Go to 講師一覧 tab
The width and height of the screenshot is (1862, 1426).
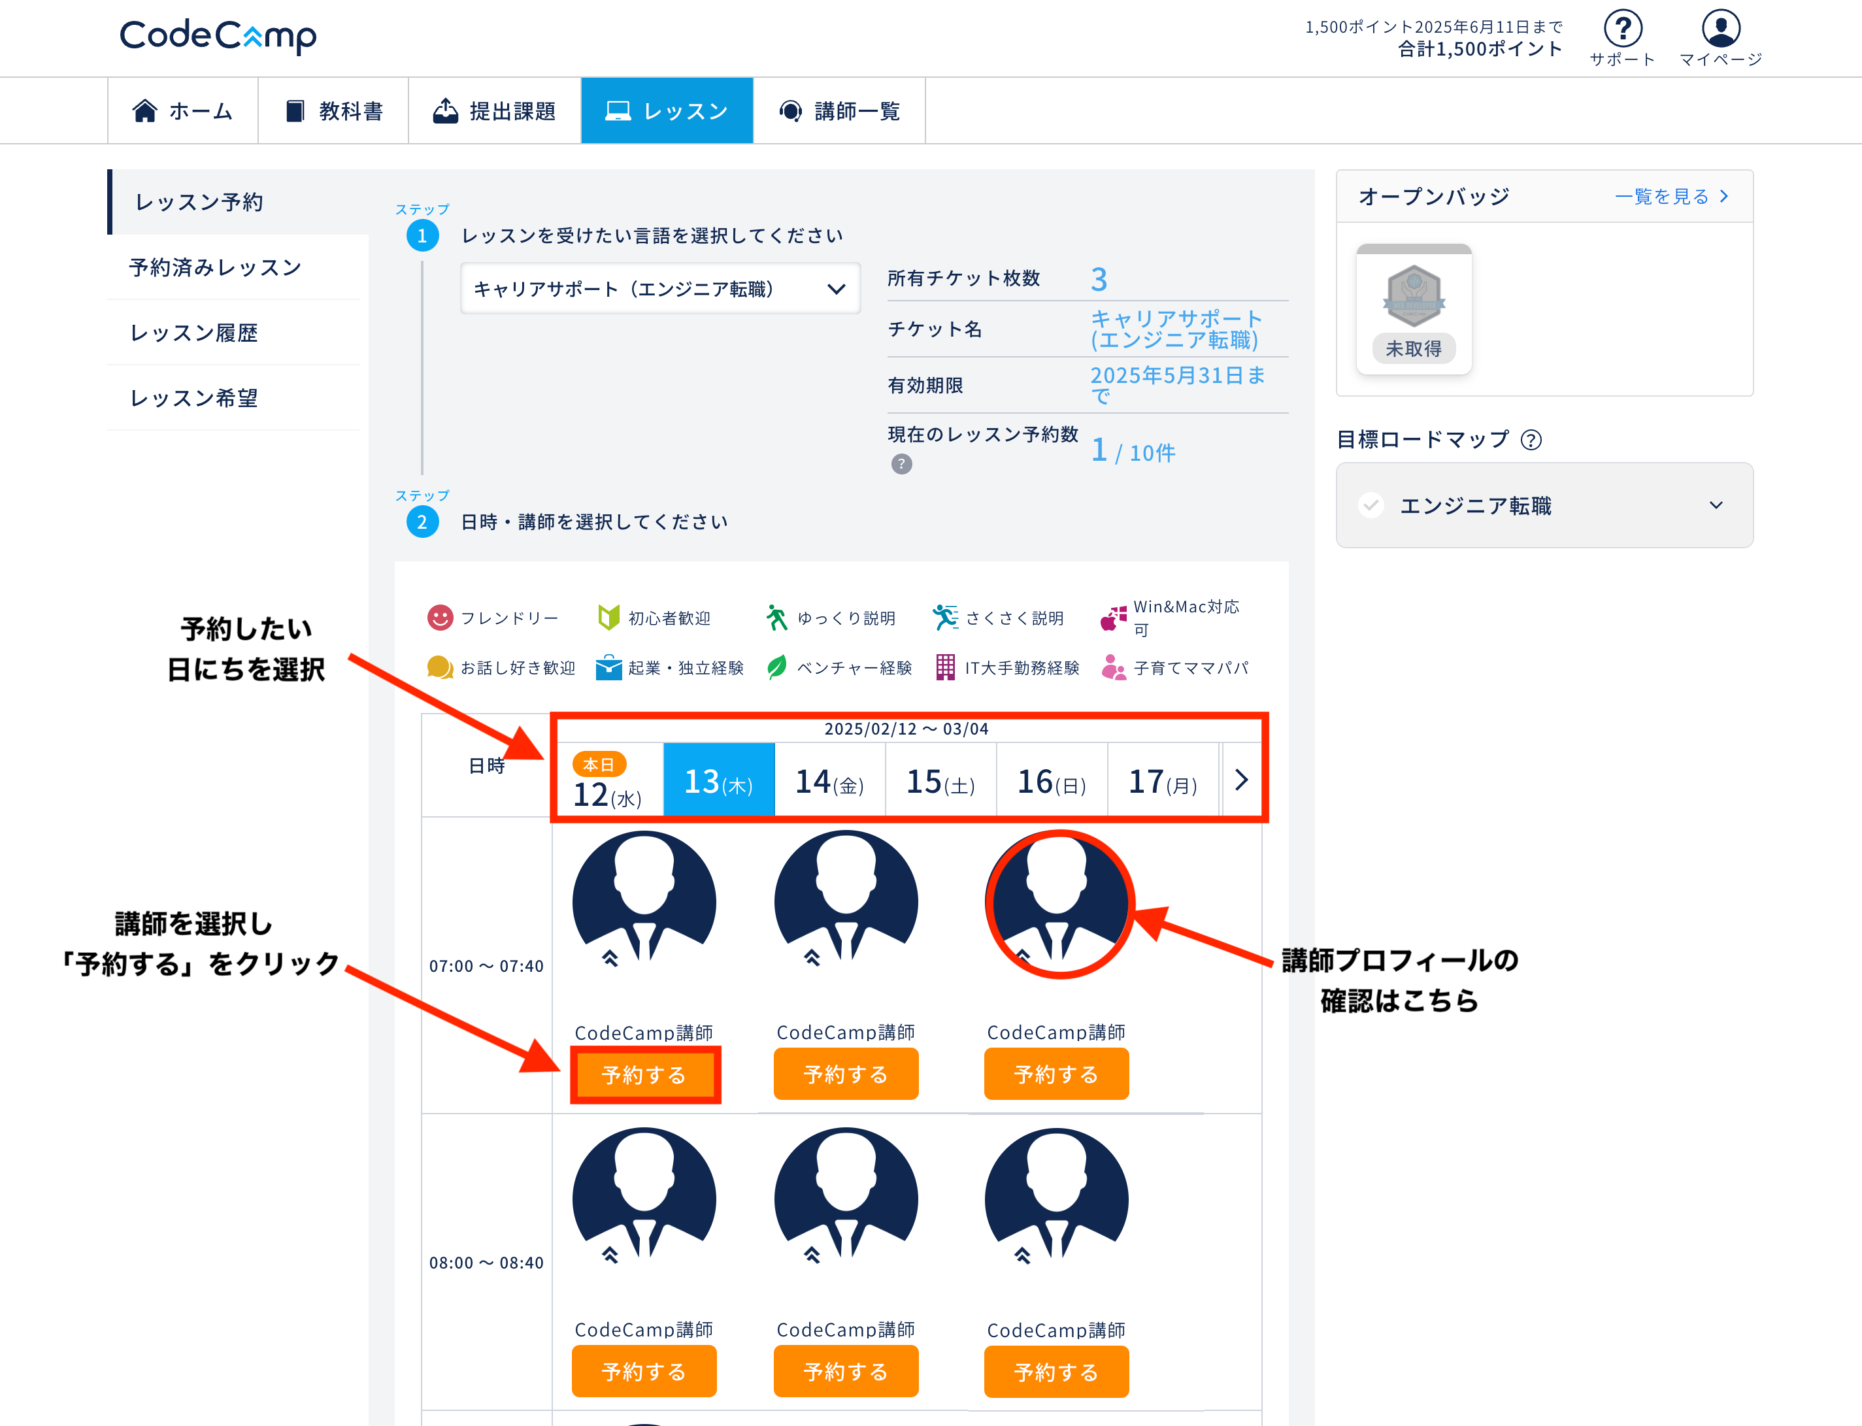[x=839, y=110]
